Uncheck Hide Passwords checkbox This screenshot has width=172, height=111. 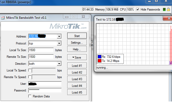point(138,9)
